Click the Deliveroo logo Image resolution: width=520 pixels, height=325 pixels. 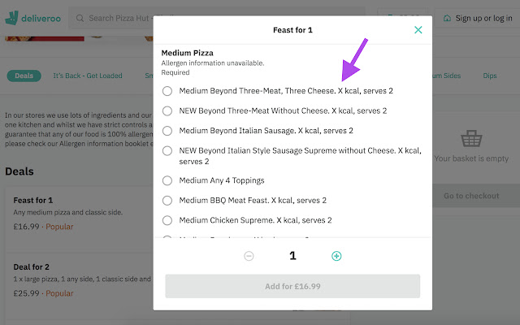(x=34, y=18)
